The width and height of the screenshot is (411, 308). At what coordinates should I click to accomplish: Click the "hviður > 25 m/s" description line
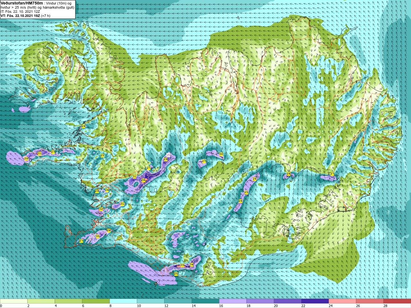(37, 7)
